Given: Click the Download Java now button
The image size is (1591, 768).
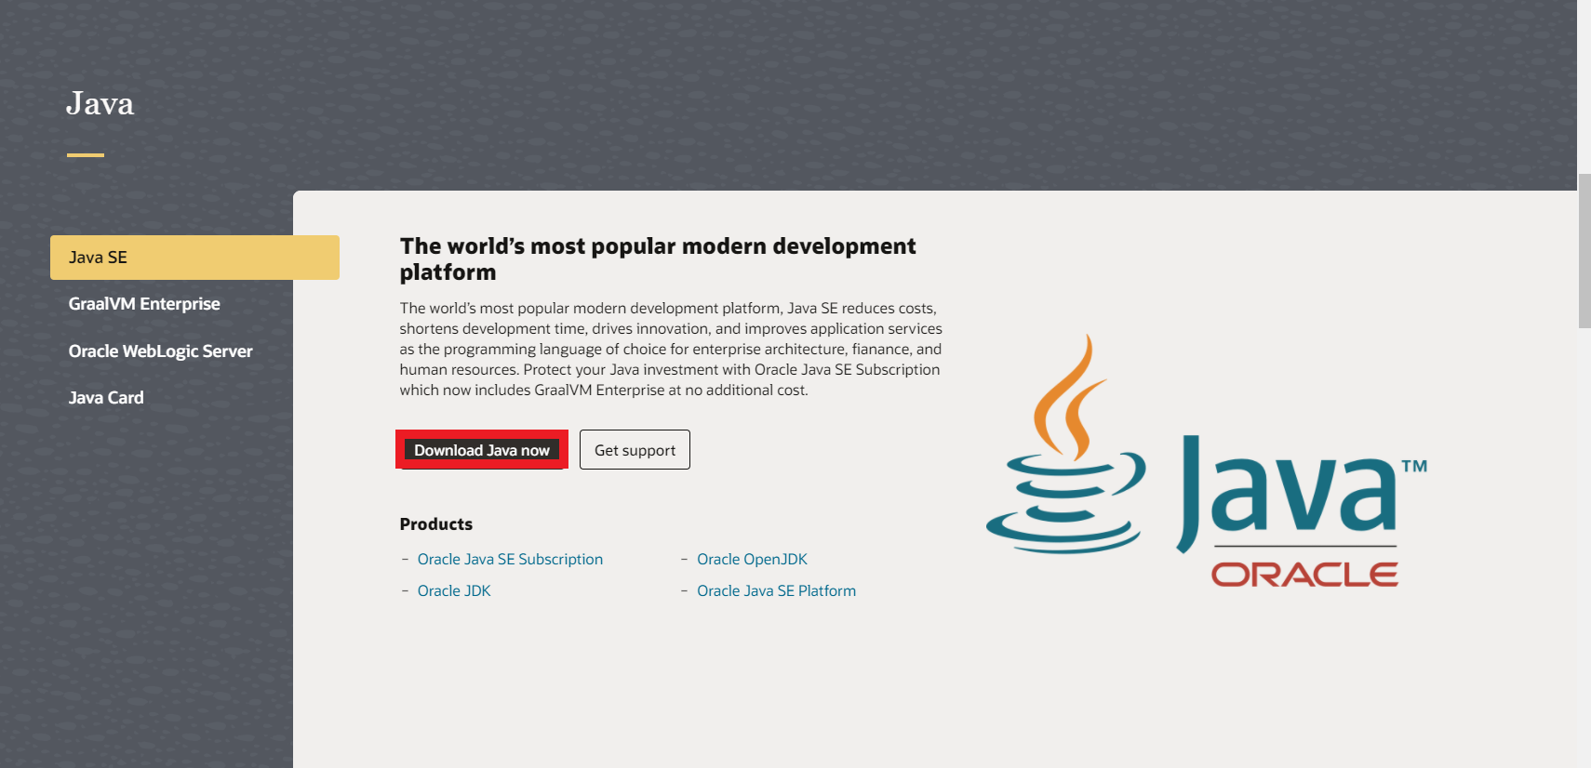Looking at the screenshot, I should click(x=482, y=450).
